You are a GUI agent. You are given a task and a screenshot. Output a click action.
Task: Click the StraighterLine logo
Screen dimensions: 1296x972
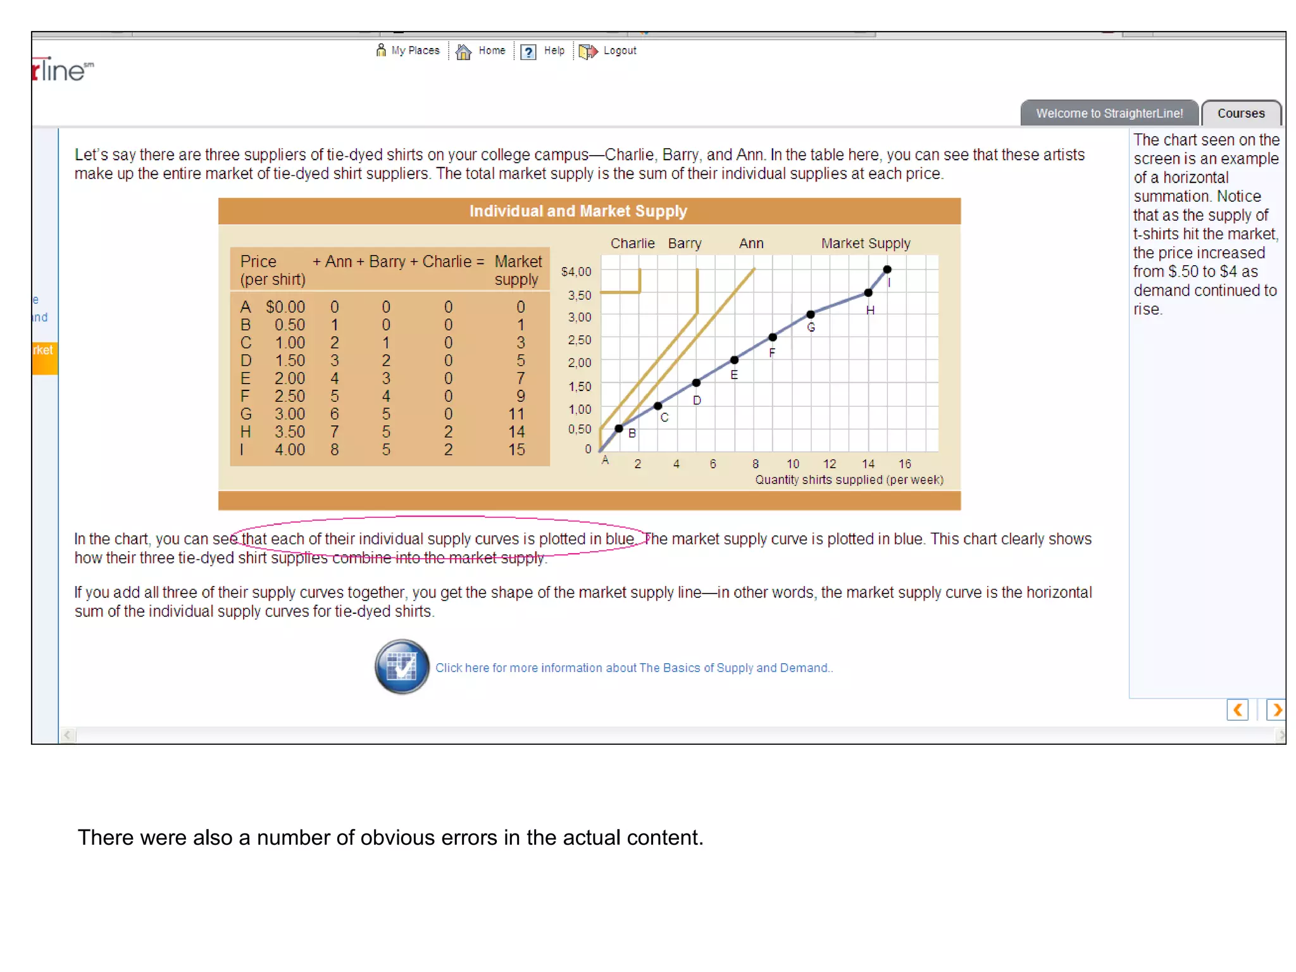click(x=62, y=70)
